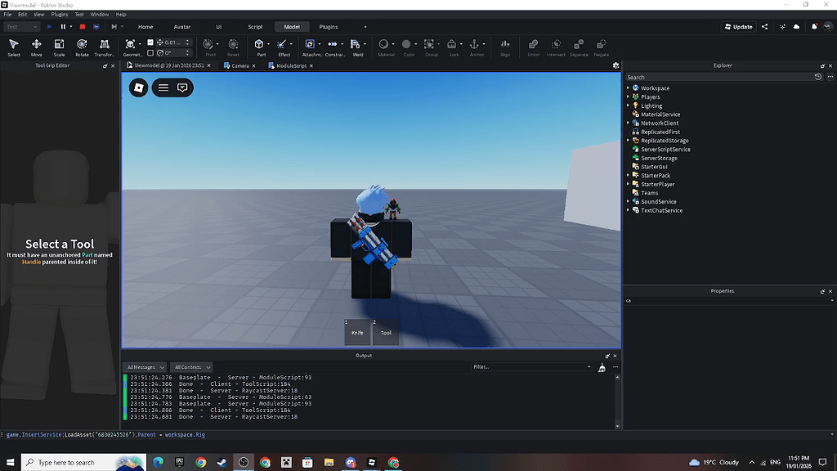
Task: Open the File menu
Action: [7, 15]
